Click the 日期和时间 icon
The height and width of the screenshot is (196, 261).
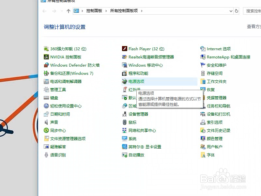pyautogui.click(x=46, y=114)
